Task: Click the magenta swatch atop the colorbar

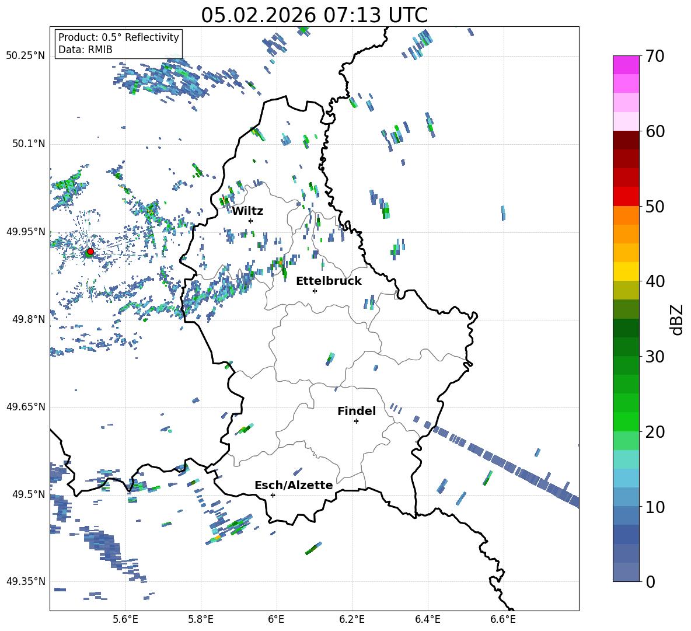Action: 626,65
